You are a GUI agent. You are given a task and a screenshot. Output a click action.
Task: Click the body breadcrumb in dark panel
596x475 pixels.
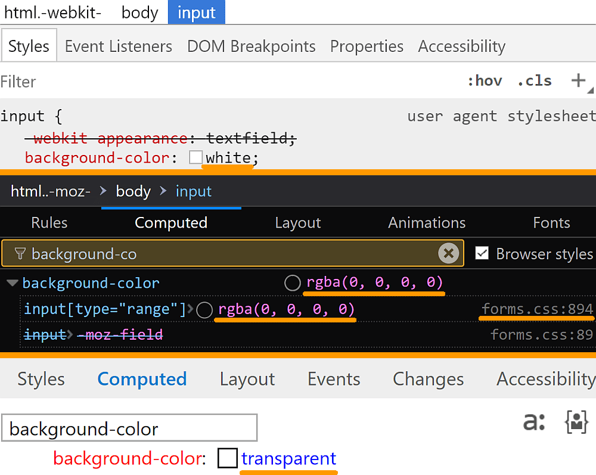click(x=133, y=191)
